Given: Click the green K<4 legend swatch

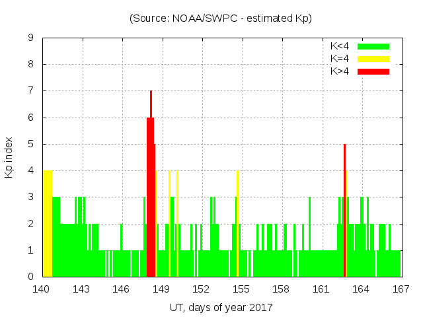Looking at the screenshot, I should pos(373,46).
